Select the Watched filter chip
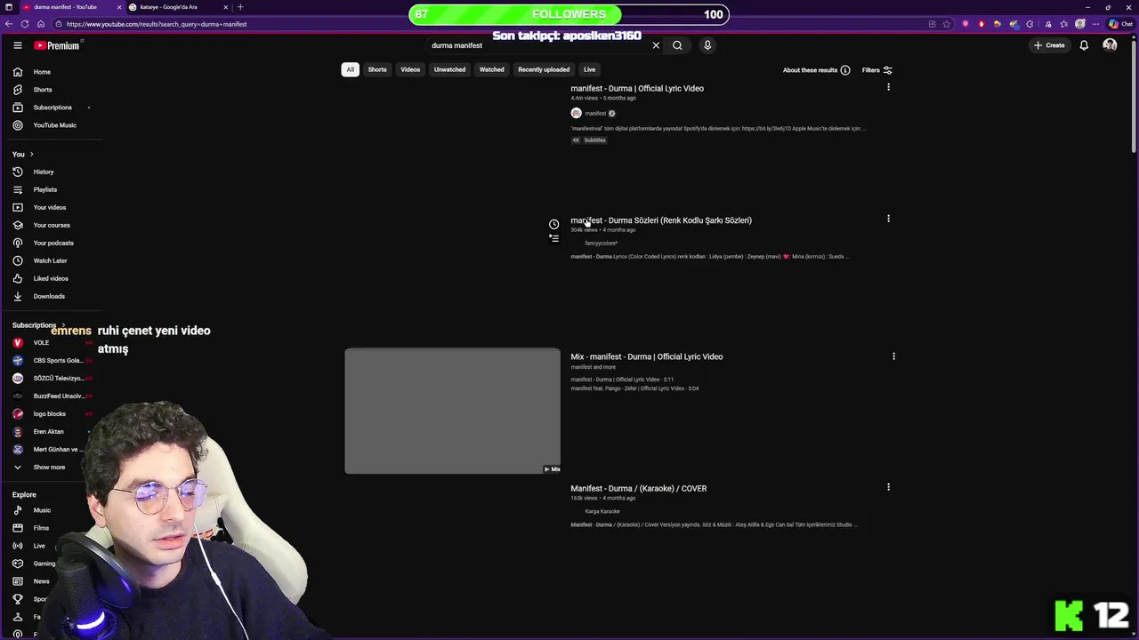Image resolution: width=1139 pixels, height=640 pixels. 491,69
